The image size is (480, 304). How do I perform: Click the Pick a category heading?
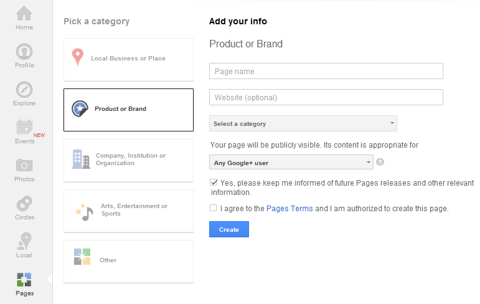(x=96, y=21)
